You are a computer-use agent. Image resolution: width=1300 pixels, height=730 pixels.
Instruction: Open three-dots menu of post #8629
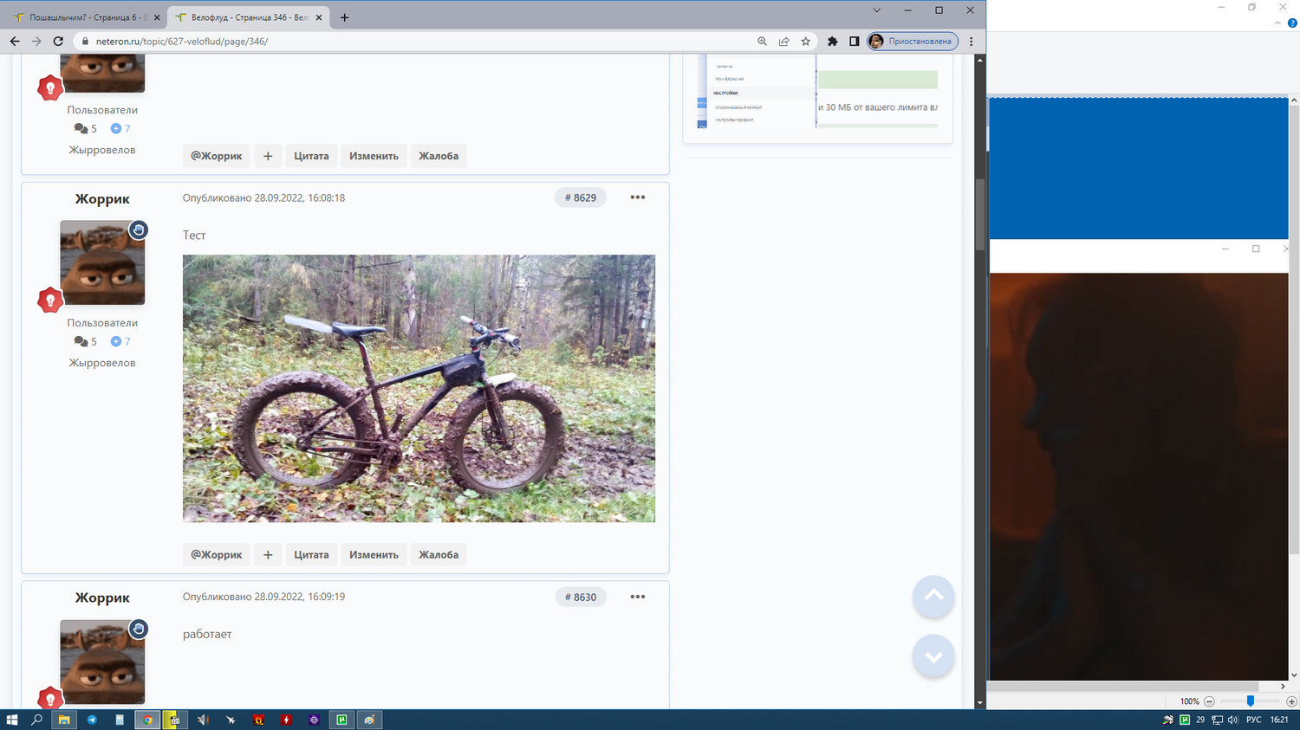(x=638, y=197)
